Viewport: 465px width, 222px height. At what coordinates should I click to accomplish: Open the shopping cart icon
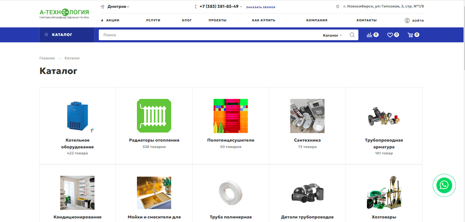(410, 35)
